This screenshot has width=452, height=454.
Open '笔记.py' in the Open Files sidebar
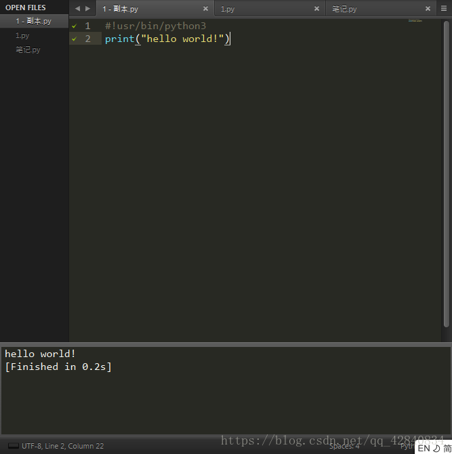click(34, 49)
